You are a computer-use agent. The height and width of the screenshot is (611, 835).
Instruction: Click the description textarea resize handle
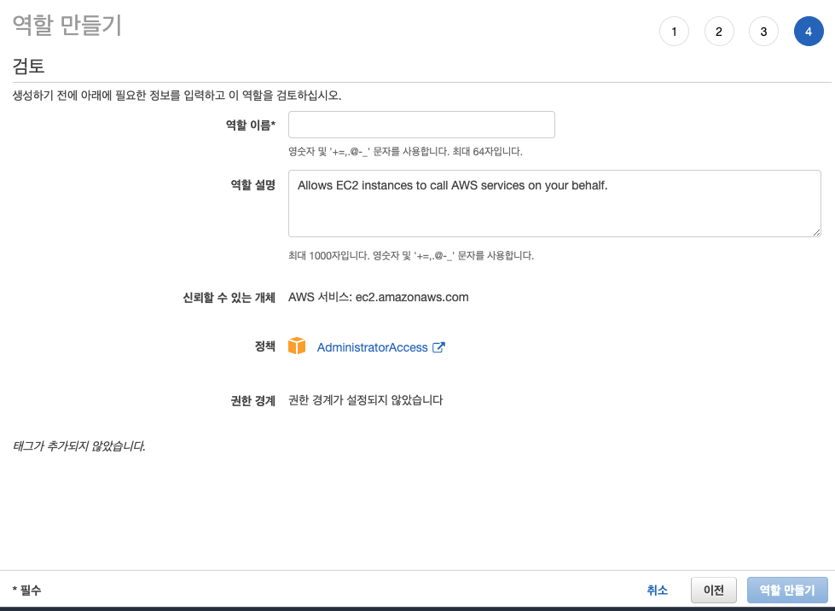coord(816,232)
